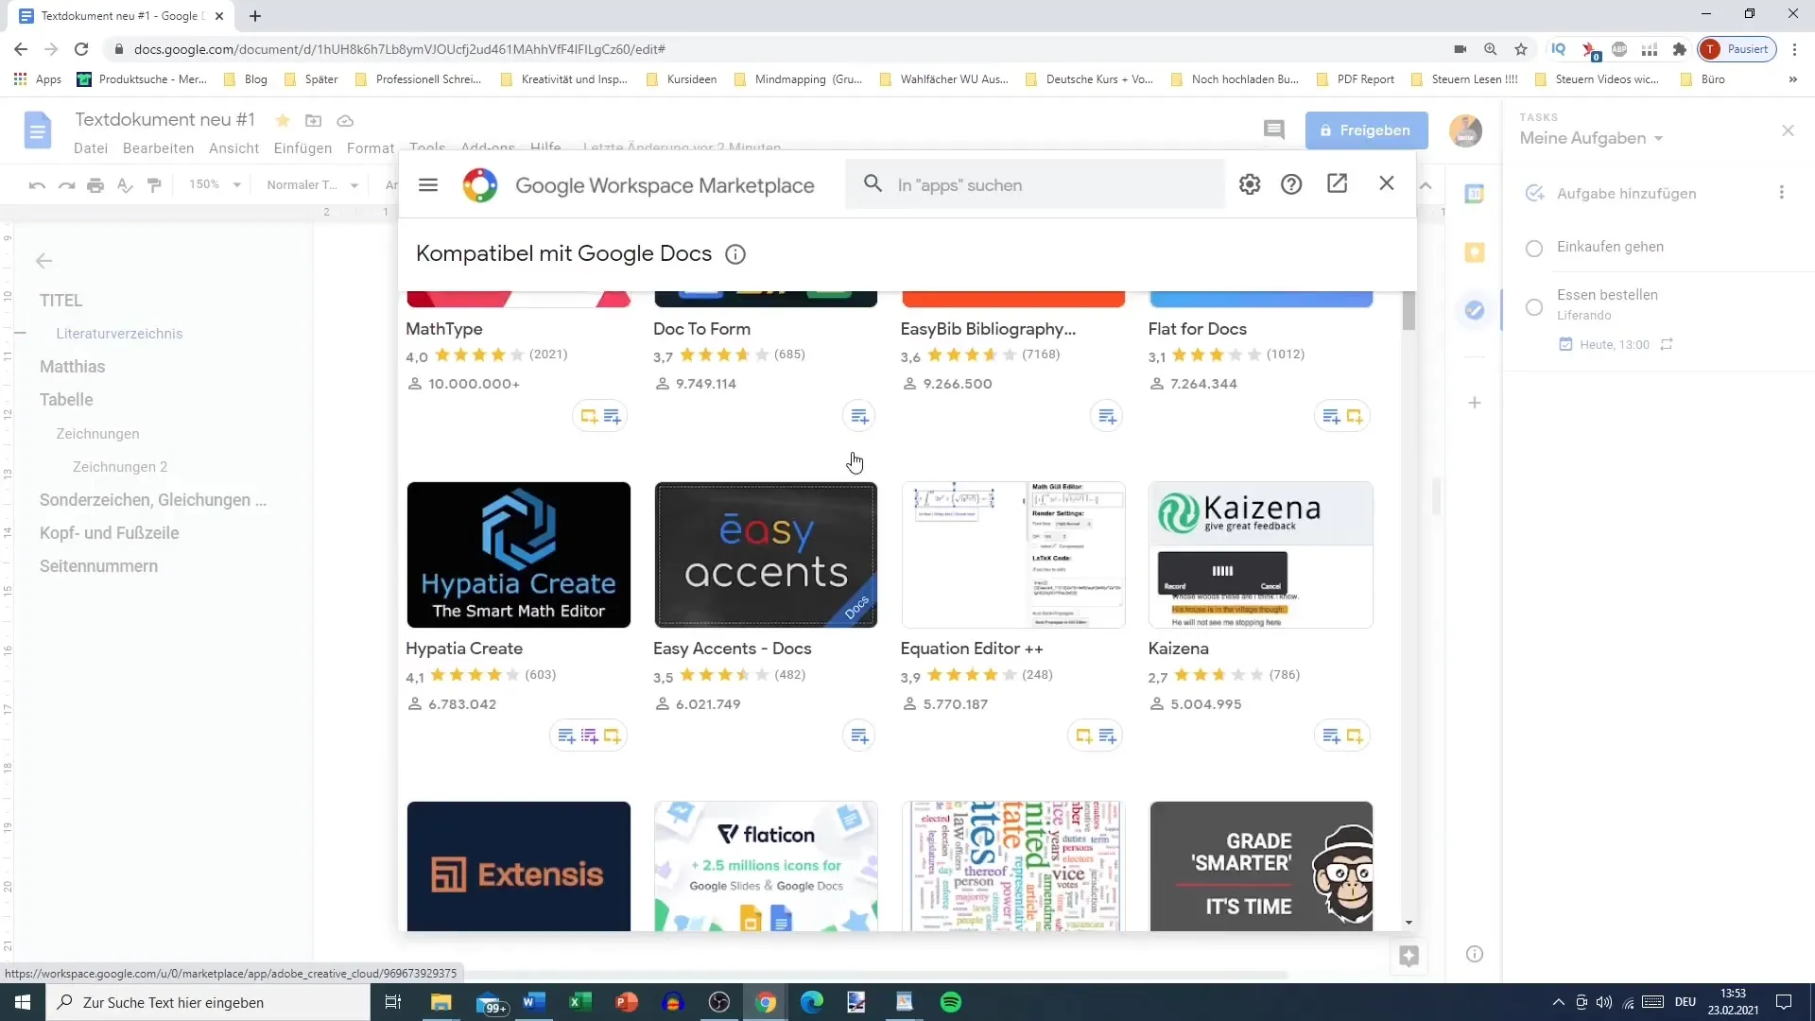Jump to Literaturverzeichnis in outline

point(119,334)
